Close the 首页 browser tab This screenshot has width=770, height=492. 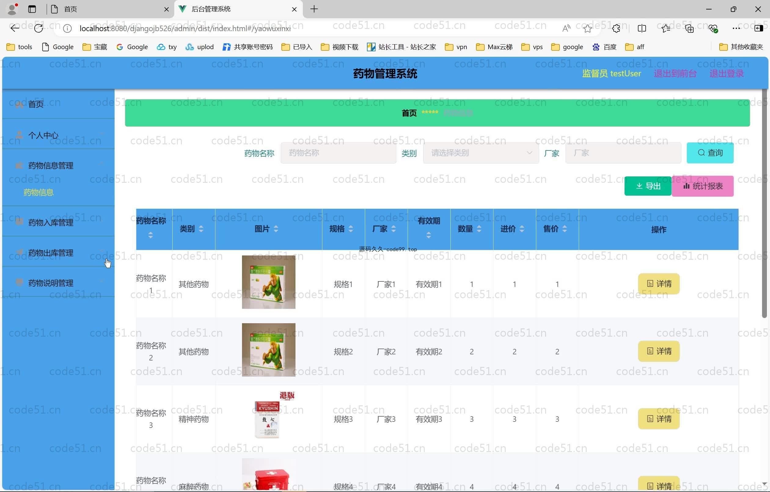click(x=166, y=9)
